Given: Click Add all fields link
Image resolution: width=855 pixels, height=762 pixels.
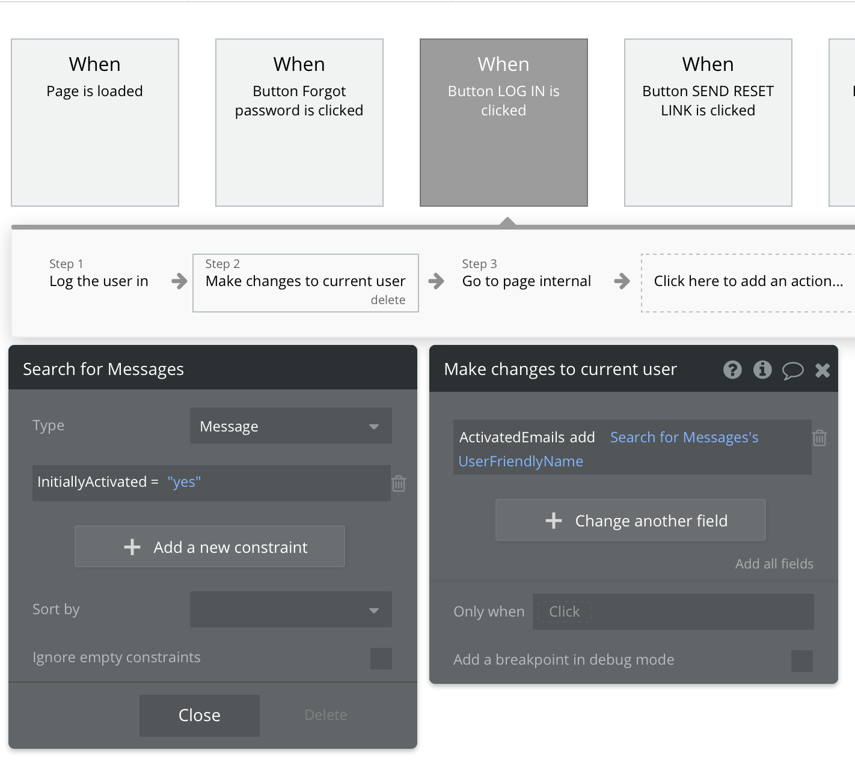Looking at the screenshot, I should pyautogui.click(x=774, y=564).
